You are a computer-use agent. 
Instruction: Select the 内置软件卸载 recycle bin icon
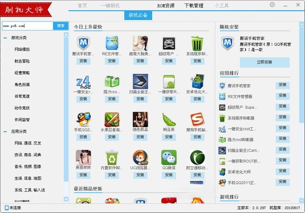pyautogui.click(x=112, y=158)
